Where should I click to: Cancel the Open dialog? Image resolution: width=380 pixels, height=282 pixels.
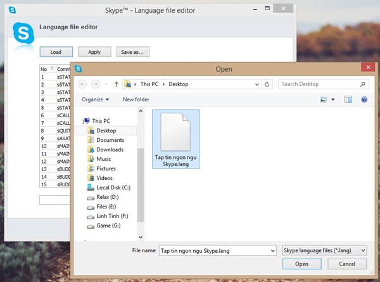pos(347,264)
